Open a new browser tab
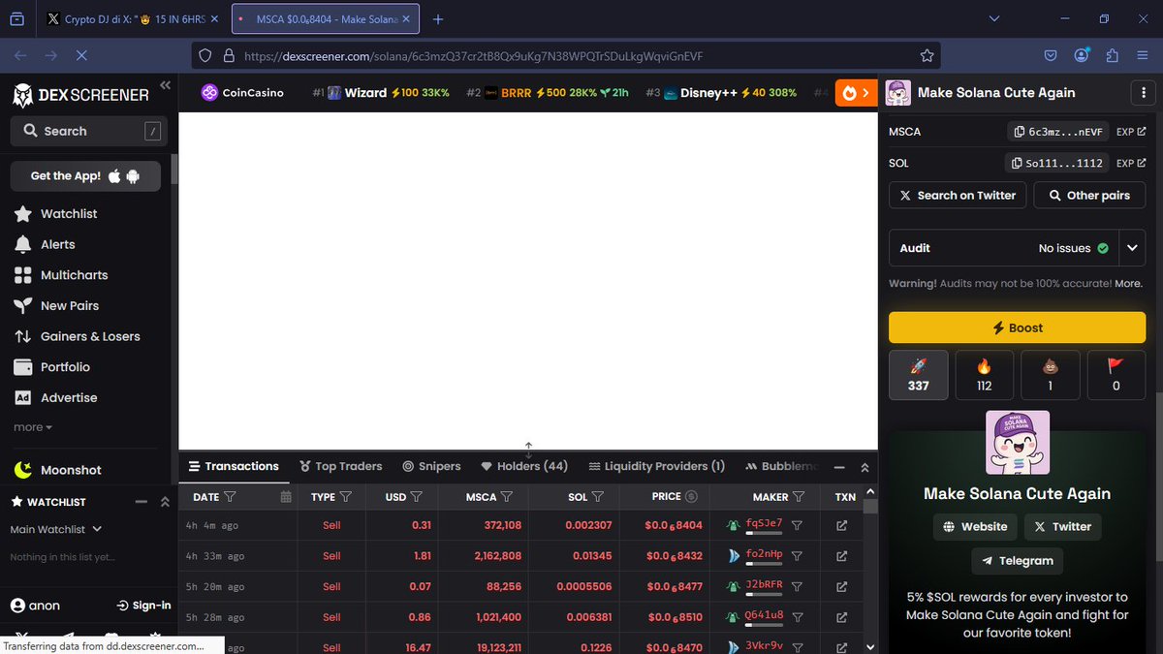 (x=438, y=19)
